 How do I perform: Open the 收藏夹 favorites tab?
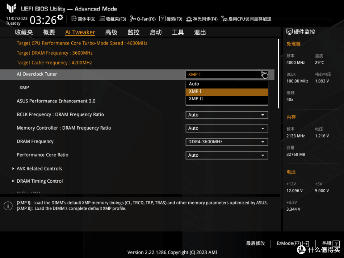[24, 33]
